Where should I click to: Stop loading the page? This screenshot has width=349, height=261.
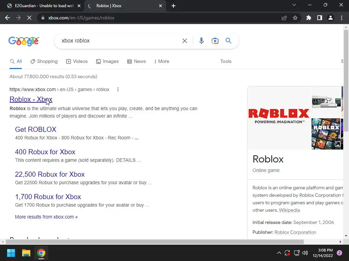click(x=29, y=18)
